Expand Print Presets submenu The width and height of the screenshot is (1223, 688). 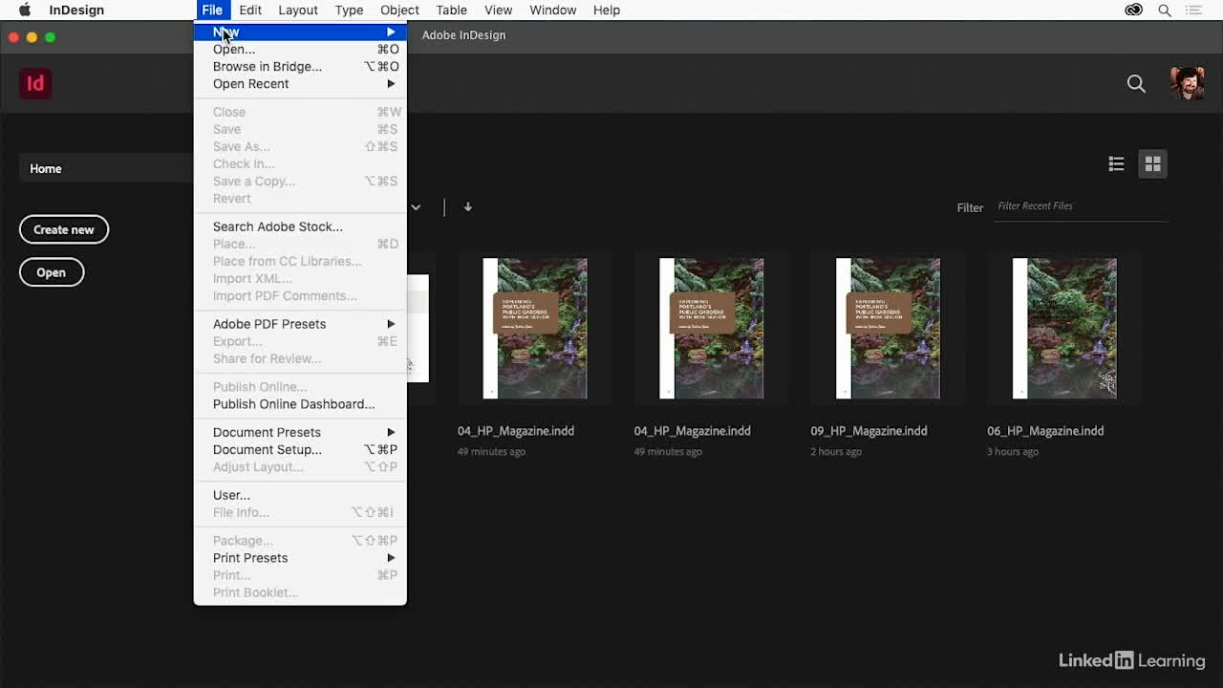[x=300, y=558]
